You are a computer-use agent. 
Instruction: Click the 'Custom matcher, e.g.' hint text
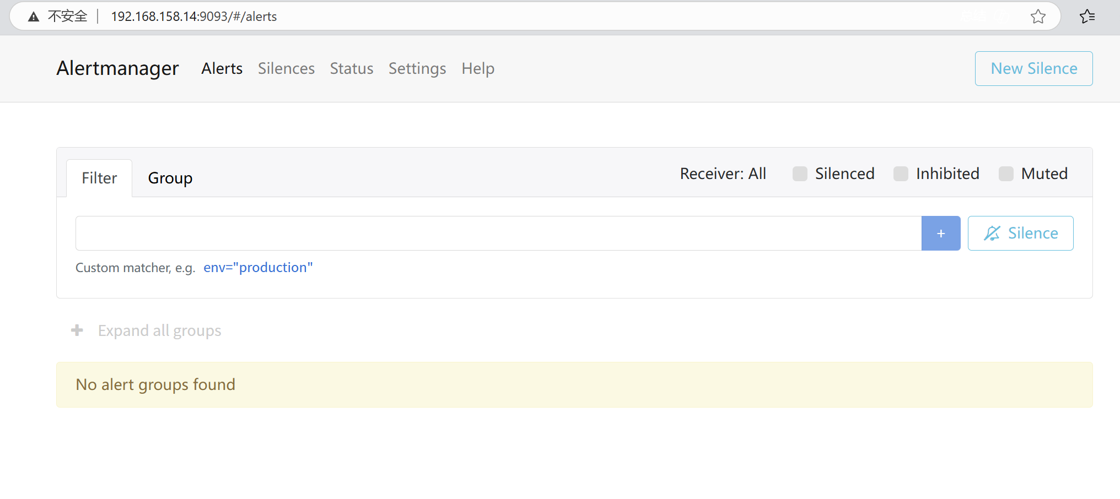coord(136,268)
